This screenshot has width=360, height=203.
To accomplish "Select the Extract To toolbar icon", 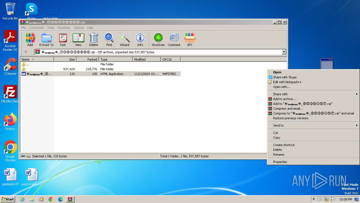I will coord(46,39).
